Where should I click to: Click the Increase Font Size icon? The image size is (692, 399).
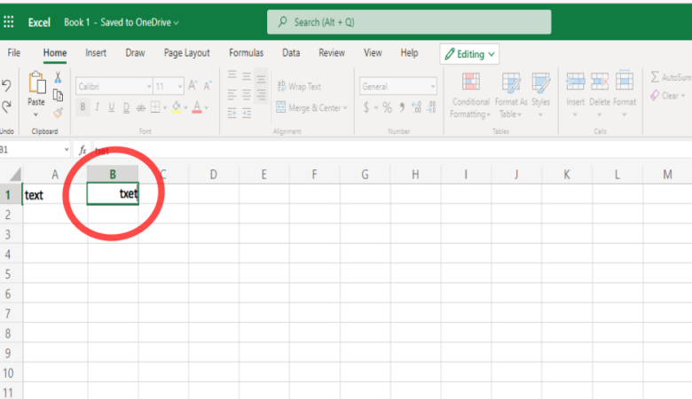click(x=193, y=86)
